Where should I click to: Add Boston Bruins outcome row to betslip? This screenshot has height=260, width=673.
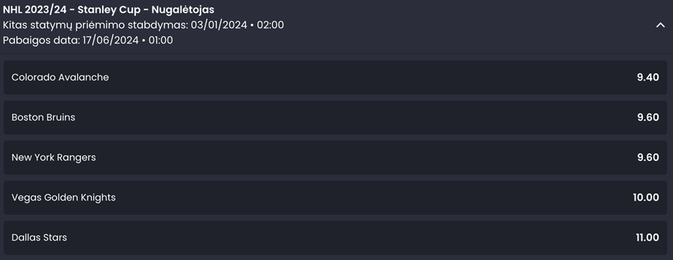click(336, 118)
